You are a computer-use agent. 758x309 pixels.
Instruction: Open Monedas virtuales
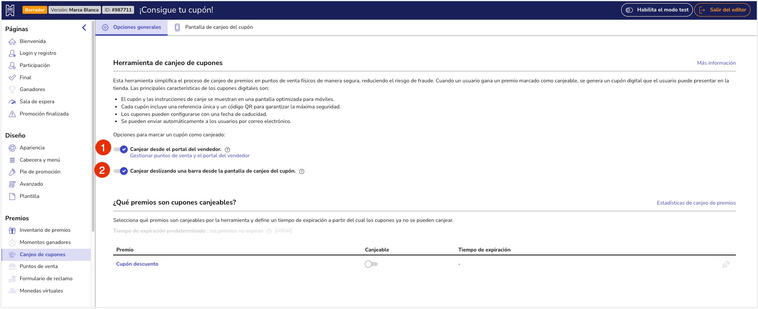click(41, 291)
